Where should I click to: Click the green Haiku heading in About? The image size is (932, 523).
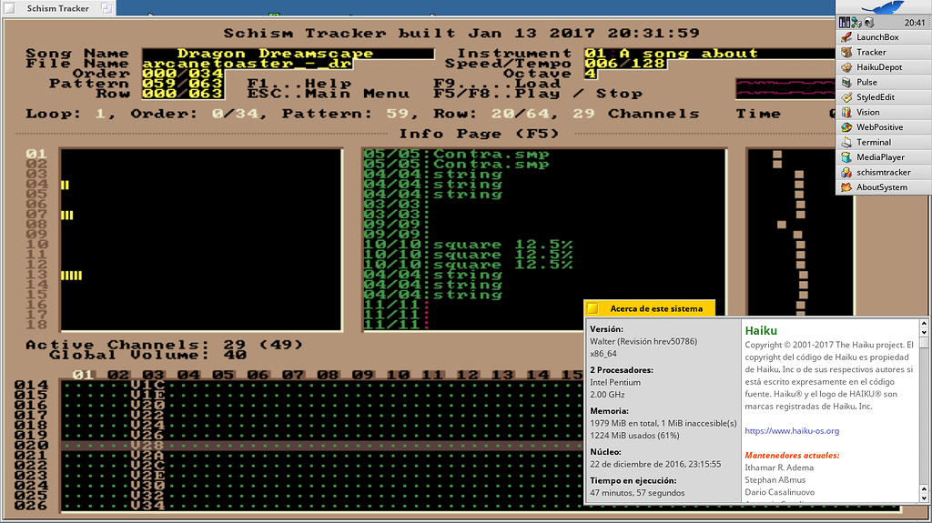(x=761, y=330)
